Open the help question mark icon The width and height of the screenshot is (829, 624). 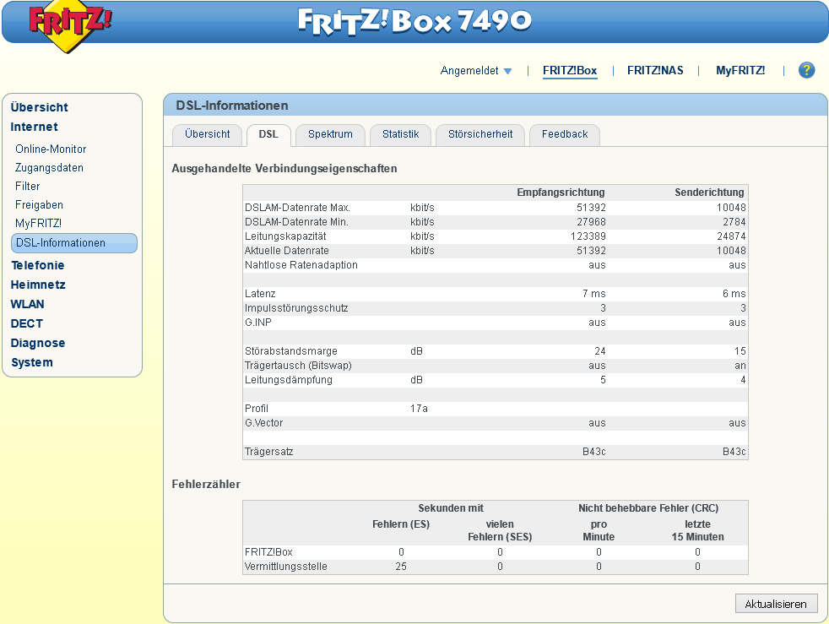tap(806, 70)
